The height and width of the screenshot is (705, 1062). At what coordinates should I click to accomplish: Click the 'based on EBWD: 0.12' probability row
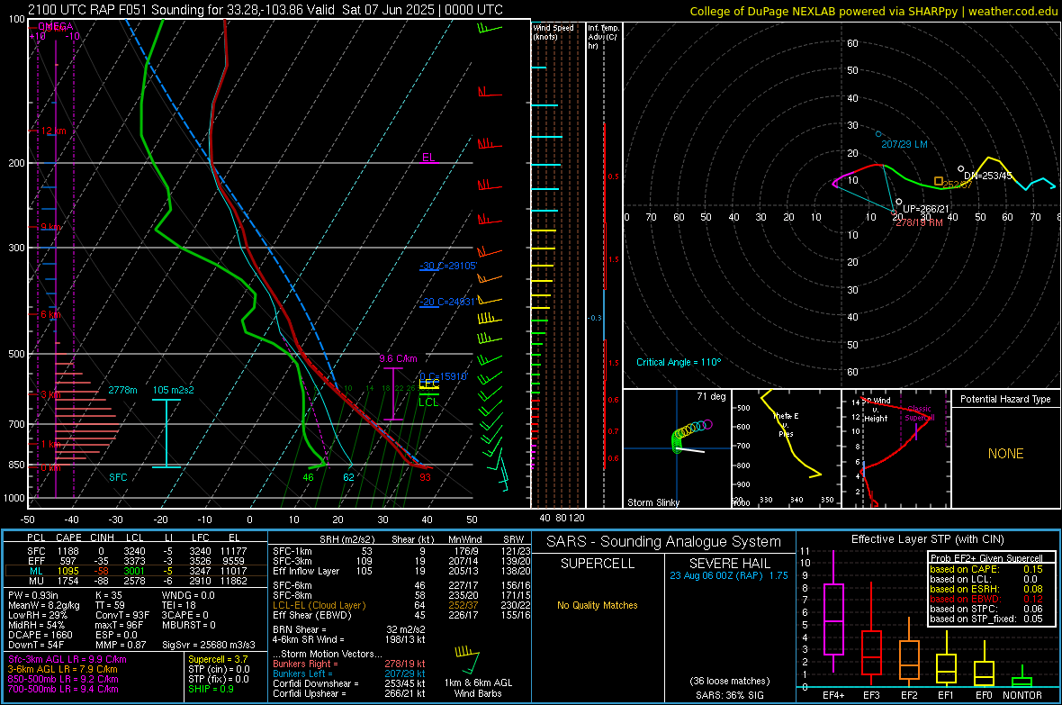[x=986, y=599]
